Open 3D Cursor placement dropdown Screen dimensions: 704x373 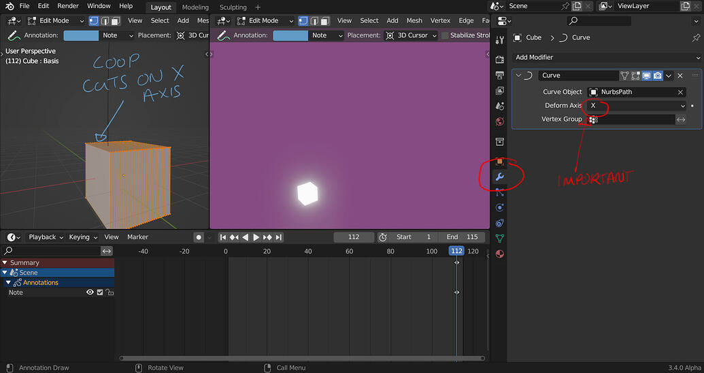412,35
